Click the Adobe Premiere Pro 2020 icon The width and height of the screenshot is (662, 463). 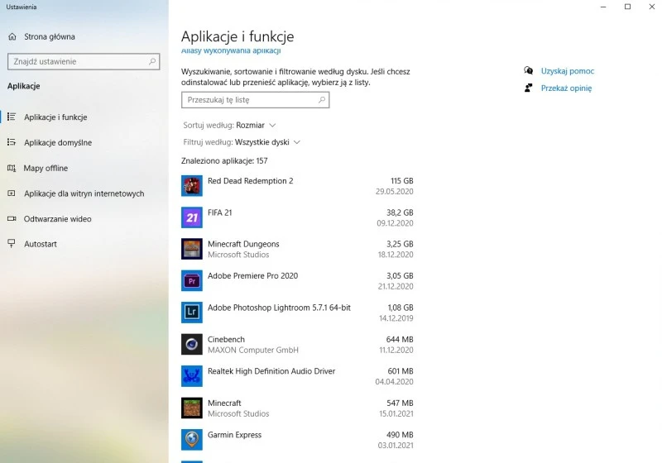(191, 280)
